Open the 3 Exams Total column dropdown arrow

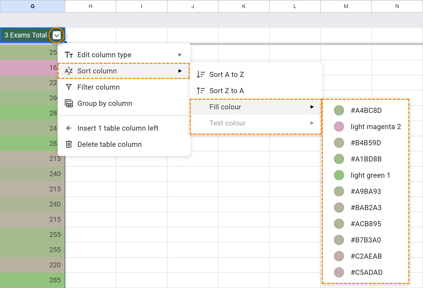point(57,35)
